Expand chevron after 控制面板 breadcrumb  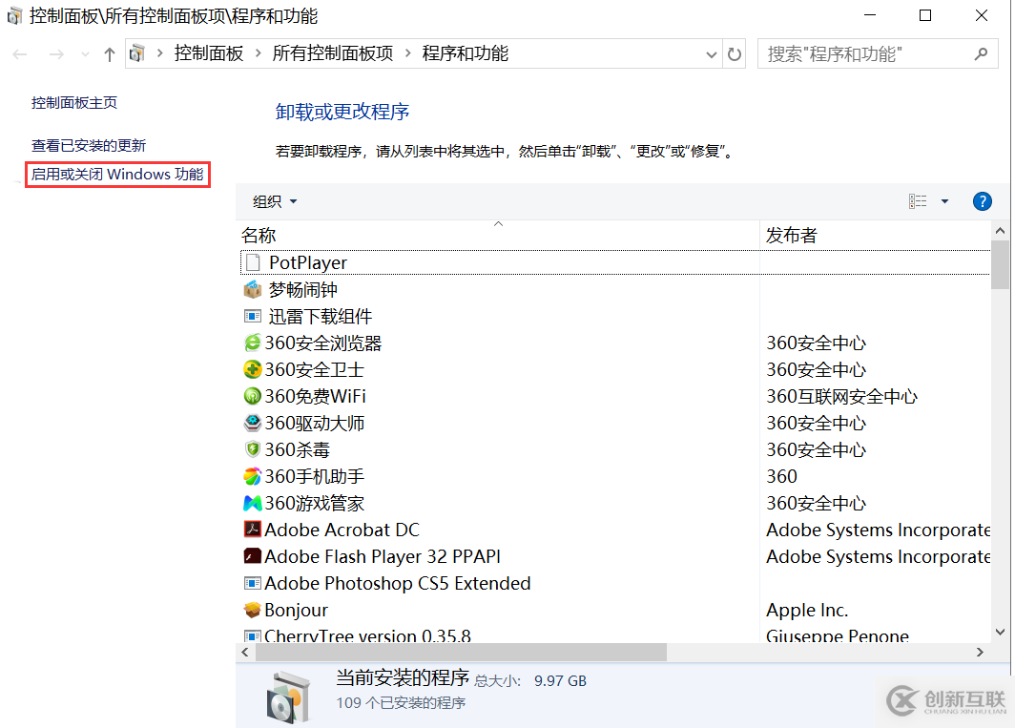tap(259, 53)
